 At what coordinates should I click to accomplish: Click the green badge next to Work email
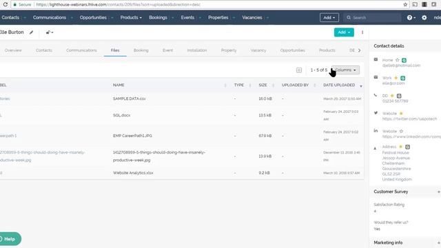coord(402,78)
